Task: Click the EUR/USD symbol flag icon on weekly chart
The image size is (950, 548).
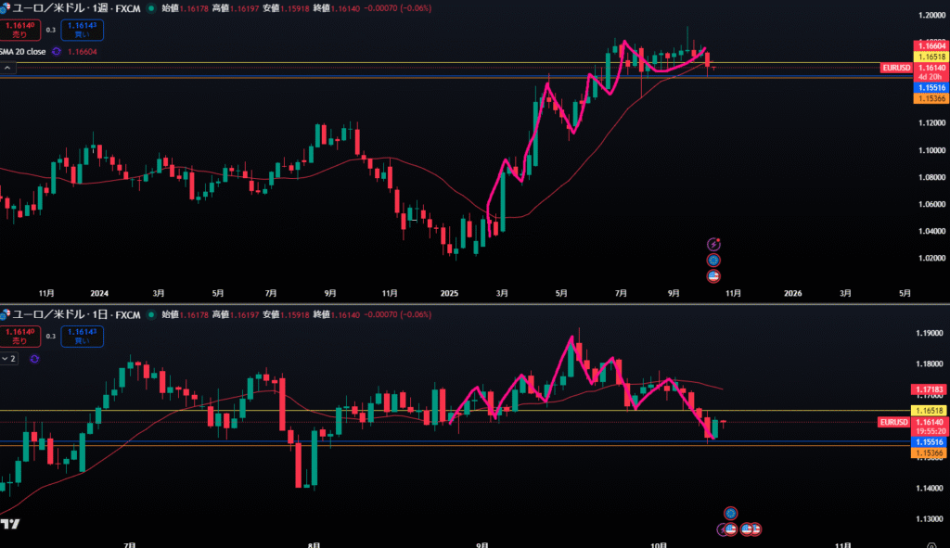Action: pos(6,7)
